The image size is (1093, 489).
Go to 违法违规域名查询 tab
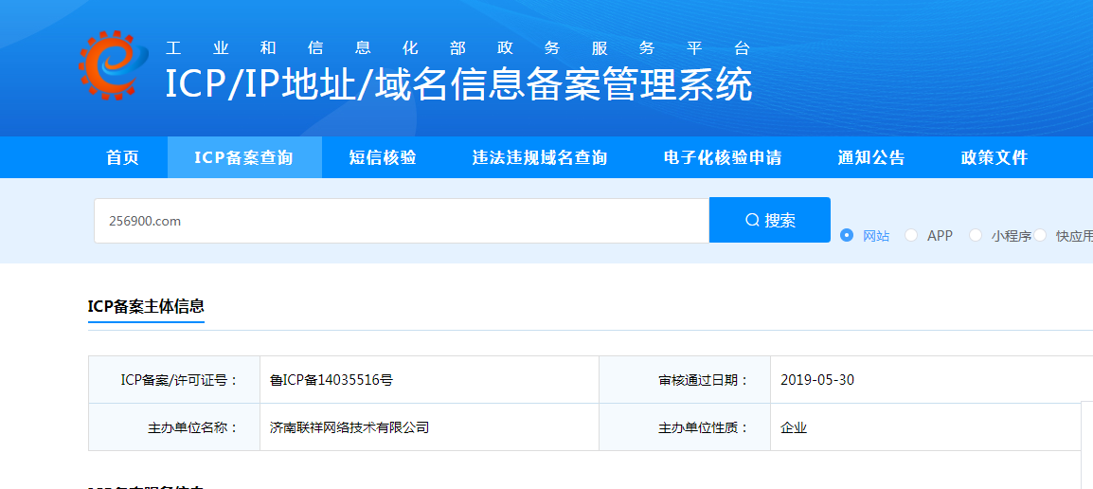point(540,157)
